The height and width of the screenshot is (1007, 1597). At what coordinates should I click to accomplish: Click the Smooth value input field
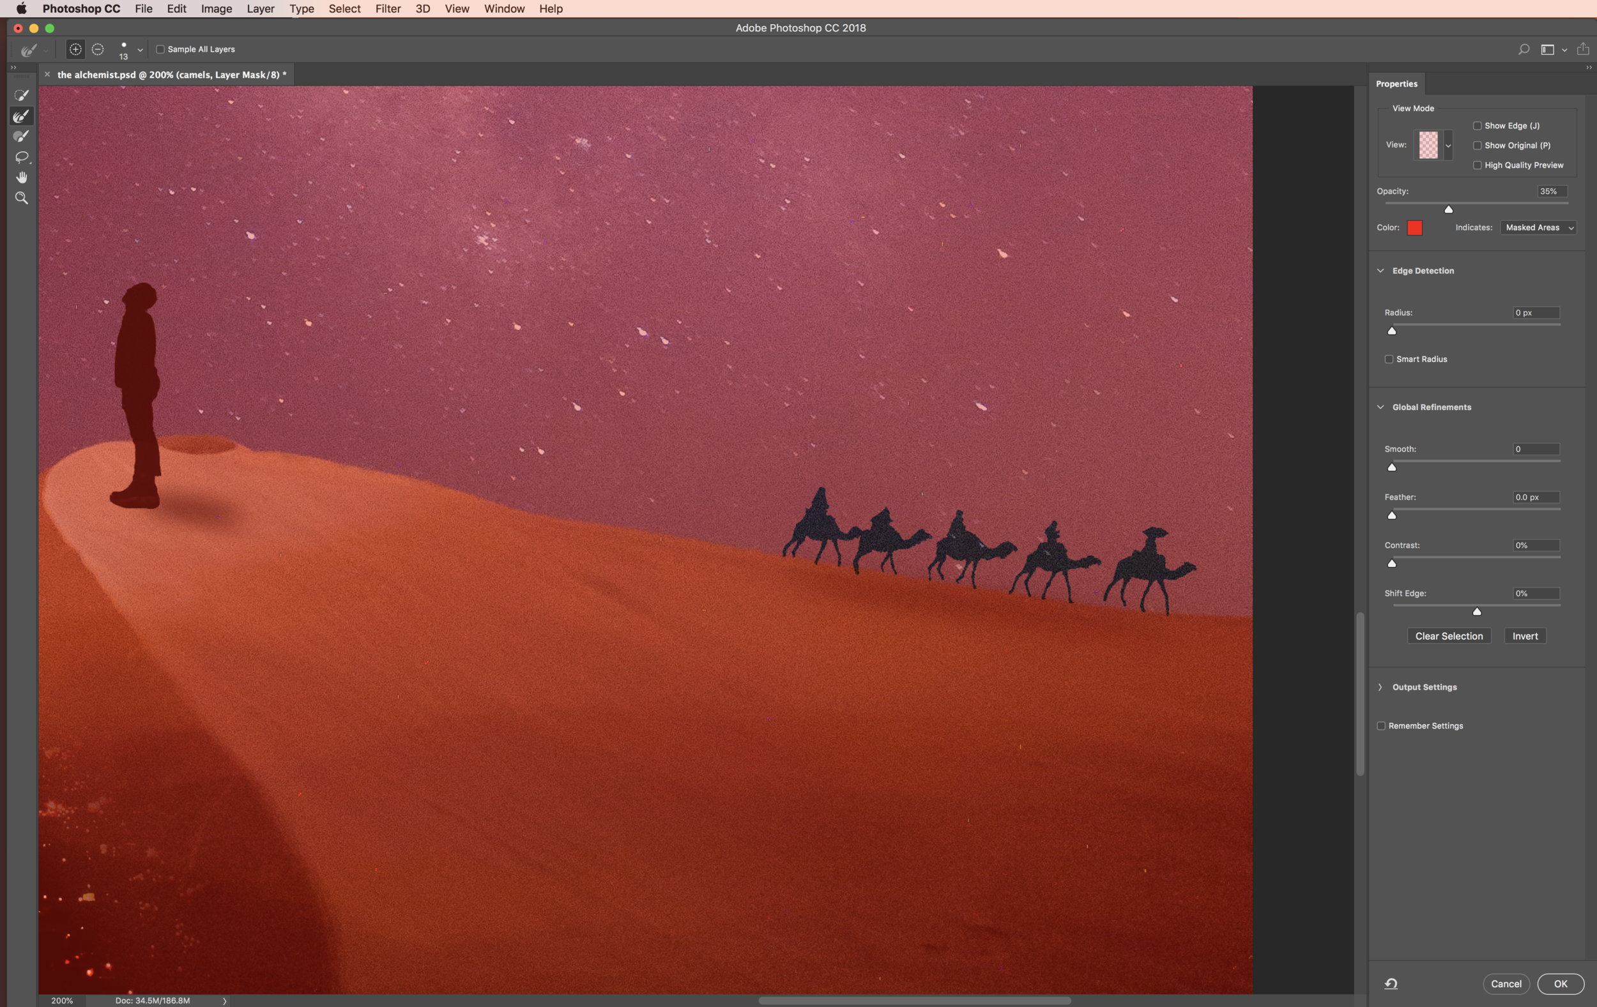coord(1536,449)
